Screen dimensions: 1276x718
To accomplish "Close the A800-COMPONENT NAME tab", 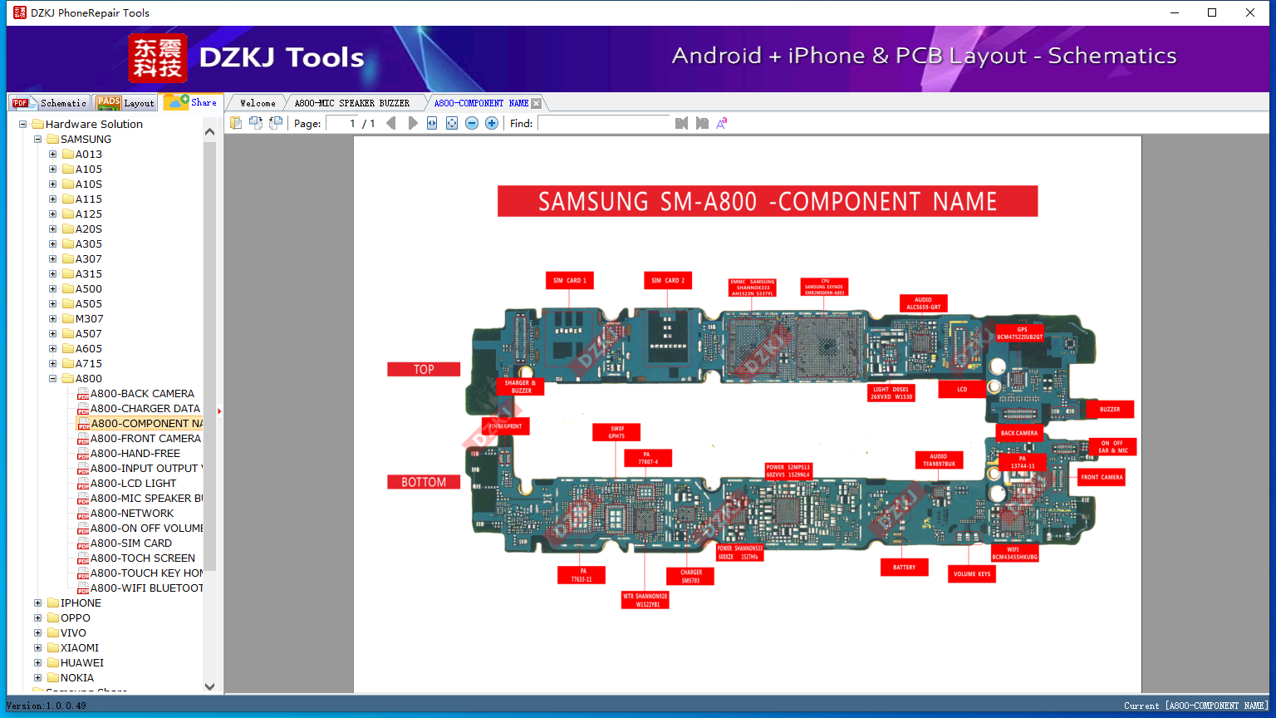I will click(x=537, y=103).
